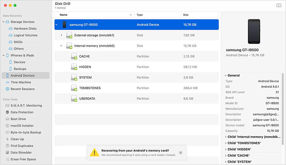Open the Clean Up tool
This screenshot has height=165, width=286.
17,139
